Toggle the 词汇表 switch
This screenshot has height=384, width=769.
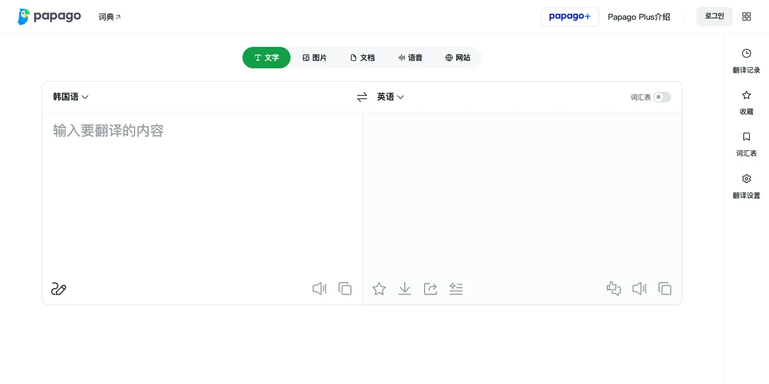coord(662,97)
